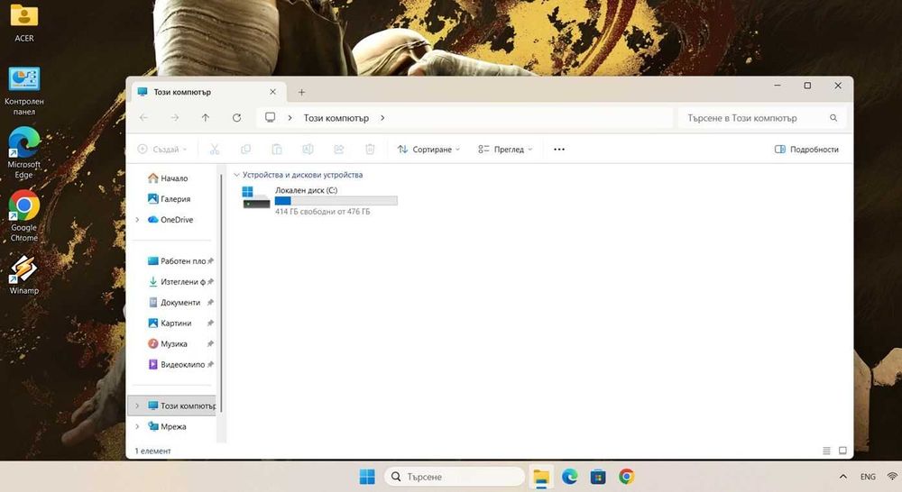902x492 pixels.
Task: Refresh the current folder view
Action: tap(236, 118)
